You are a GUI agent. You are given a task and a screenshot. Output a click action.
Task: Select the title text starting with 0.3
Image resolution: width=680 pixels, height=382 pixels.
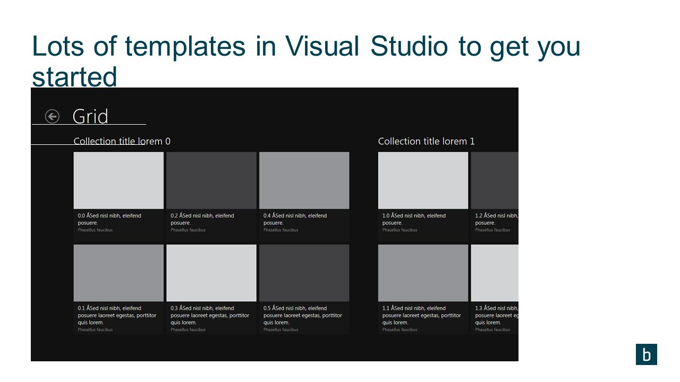[210, 315]
